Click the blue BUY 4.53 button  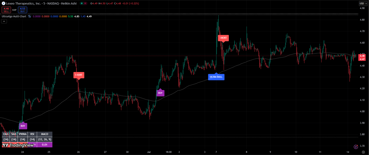pos(22,10)
